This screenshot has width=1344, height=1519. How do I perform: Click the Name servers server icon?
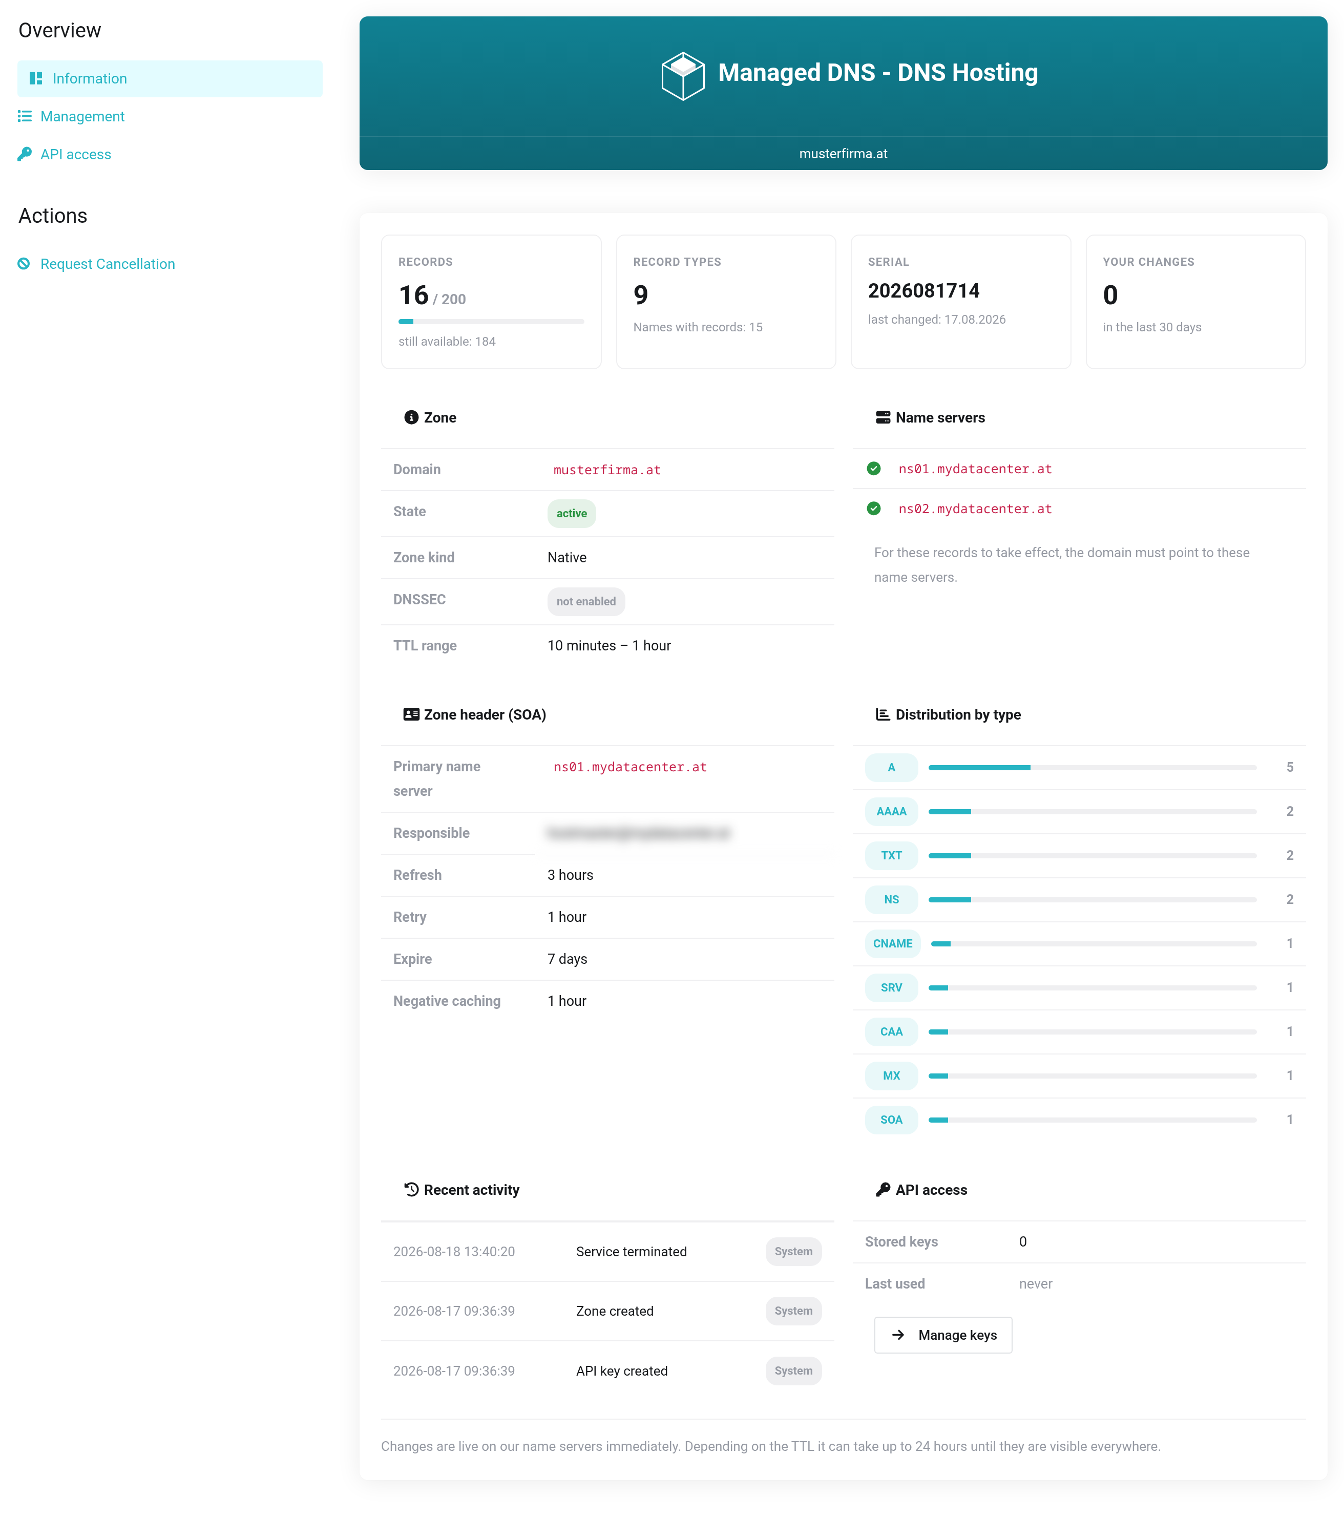click(x=883, y=418)
